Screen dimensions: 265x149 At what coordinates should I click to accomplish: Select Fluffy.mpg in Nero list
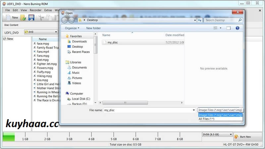44,72
